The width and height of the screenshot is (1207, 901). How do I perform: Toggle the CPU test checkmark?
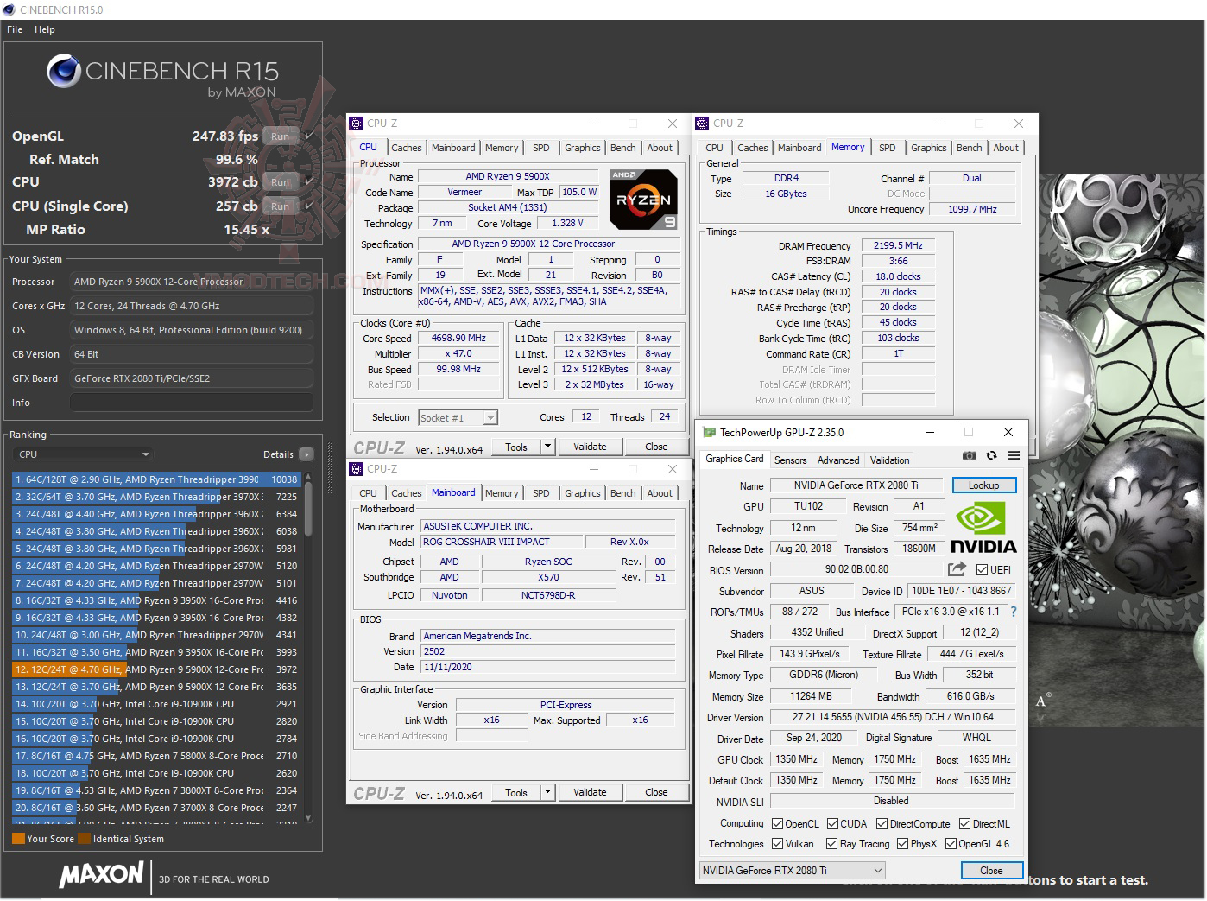(309, 182)
